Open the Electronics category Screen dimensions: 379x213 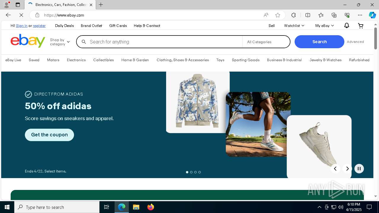[76, 60]
